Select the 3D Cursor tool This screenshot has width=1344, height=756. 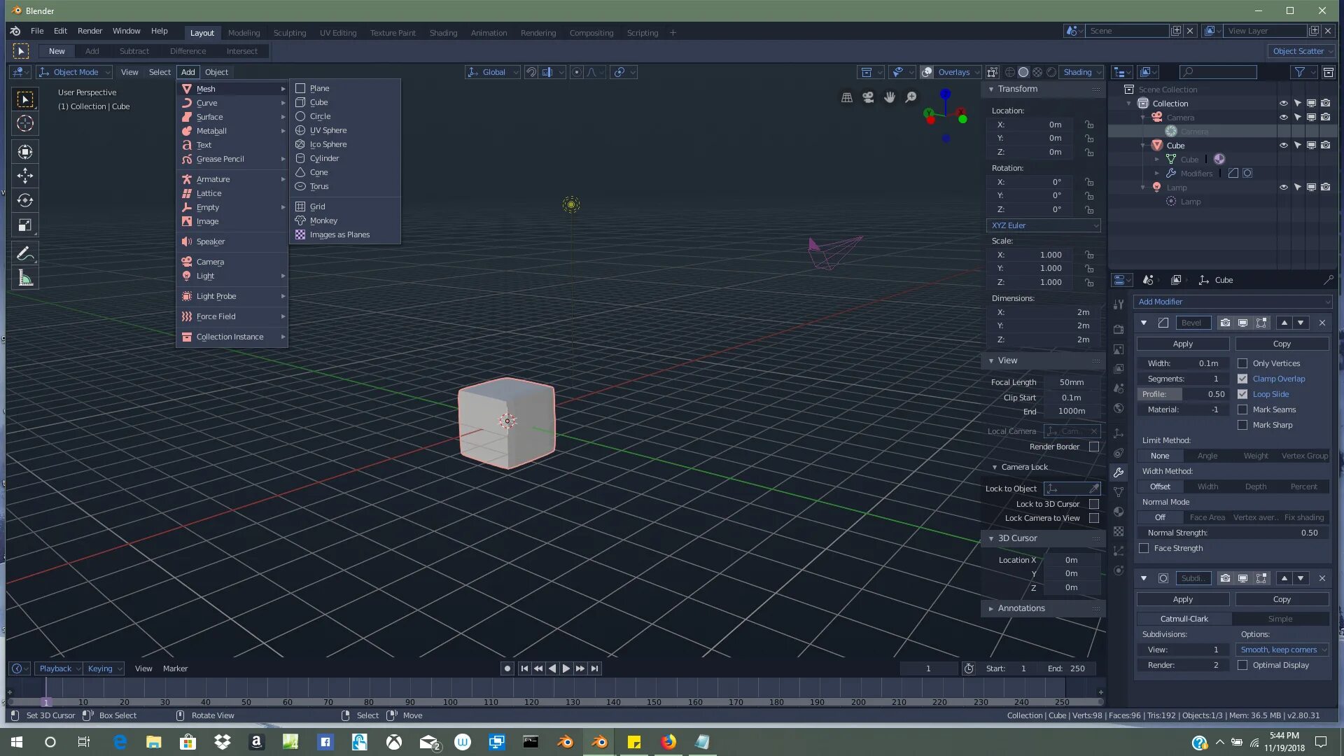click(25, 124)
